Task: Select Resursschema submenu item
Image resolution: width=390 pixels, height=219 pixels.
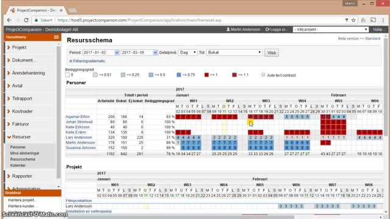Action: tap(23, 159)
